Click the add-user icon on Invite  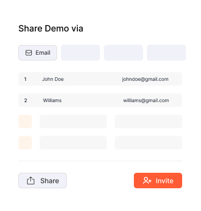(x=147, y=181)
